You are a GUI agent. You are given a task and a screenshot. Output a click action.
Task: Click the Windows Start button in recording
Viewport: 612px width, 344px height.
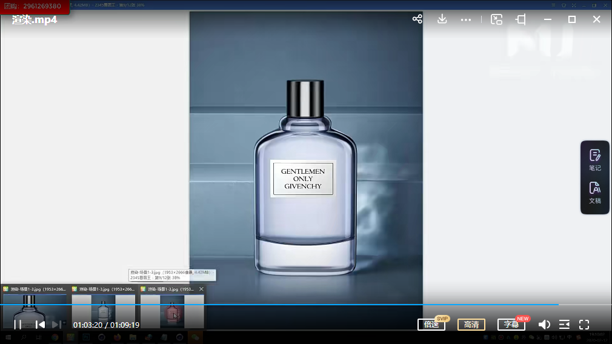coord(8,337)
